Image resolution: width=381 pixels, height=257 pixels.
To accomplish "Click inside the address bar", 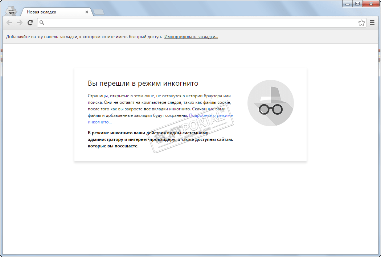I will pos(202,23).
